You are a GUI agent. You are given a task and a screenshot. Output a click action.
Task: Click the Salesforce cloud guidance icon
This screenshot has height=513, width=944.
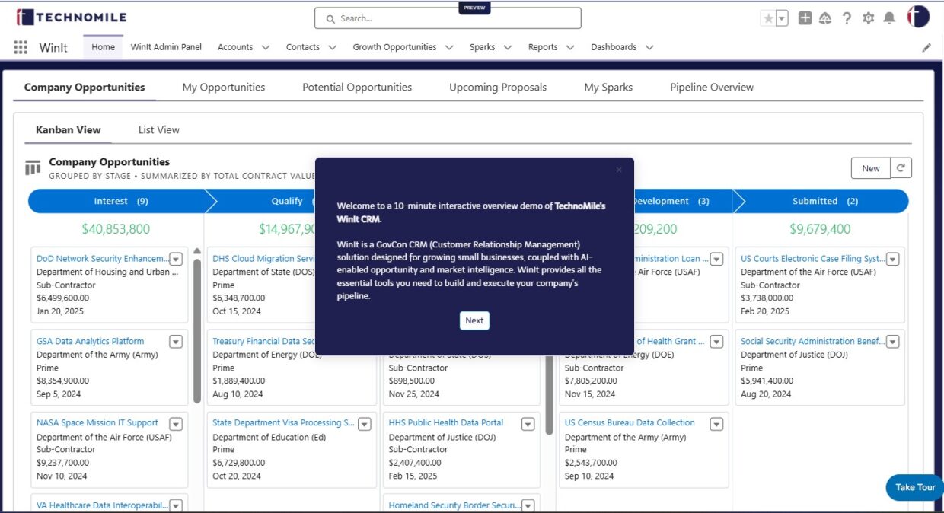point(825,18)
